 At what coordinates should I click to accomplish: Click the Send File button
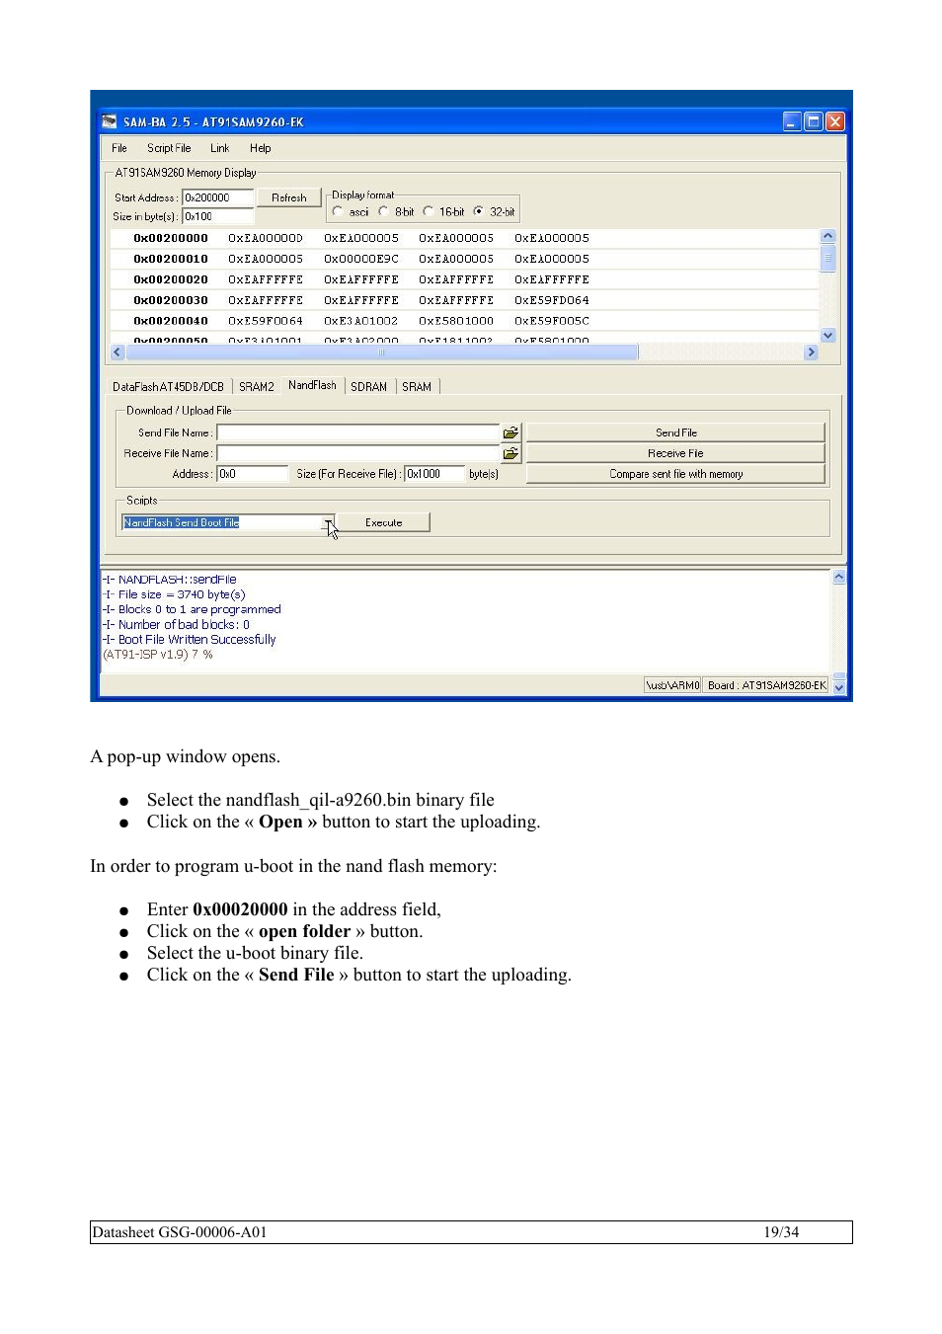point(675,432)
